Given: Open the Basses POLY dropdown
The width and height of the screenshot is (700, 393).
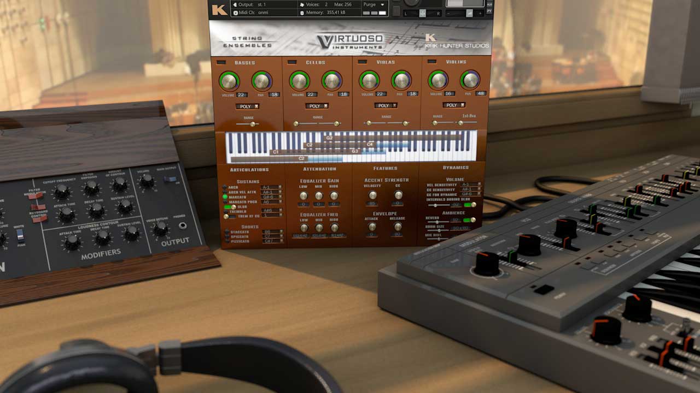Looking at the screenshot, I should [x=248, y=106].
